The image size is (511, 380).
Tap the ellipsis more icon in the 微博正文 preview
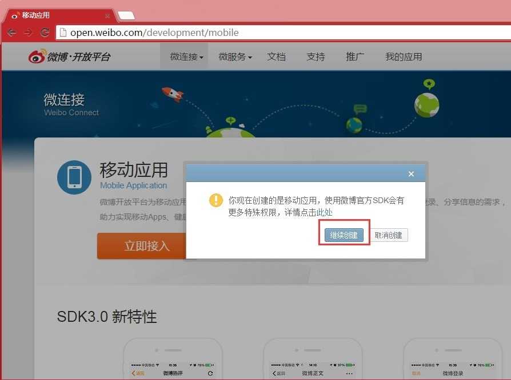(349, 372)
